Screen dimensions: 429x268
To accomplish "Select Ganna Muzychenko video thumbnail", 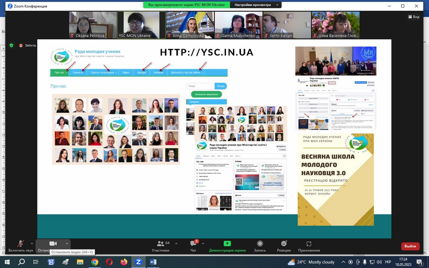I will point(238,25).
